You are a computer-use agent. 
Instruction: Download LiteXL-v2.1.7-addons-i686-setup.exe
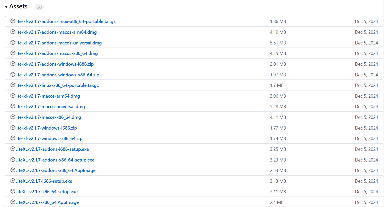point(52,149)
